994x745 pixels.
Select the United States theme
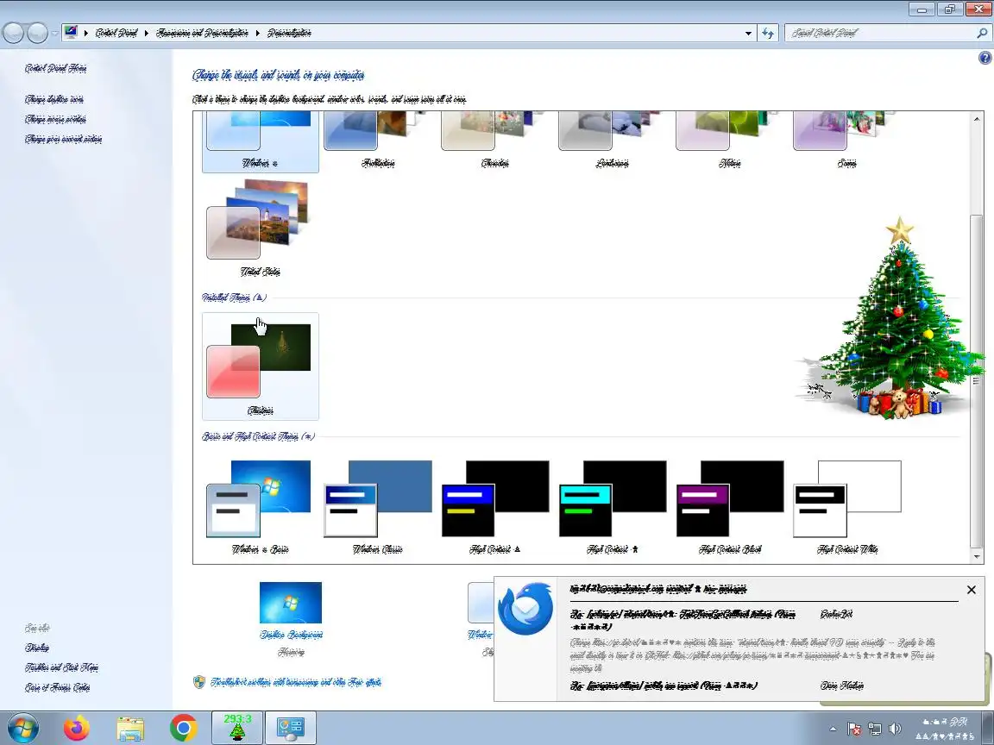tap(260, 228)
